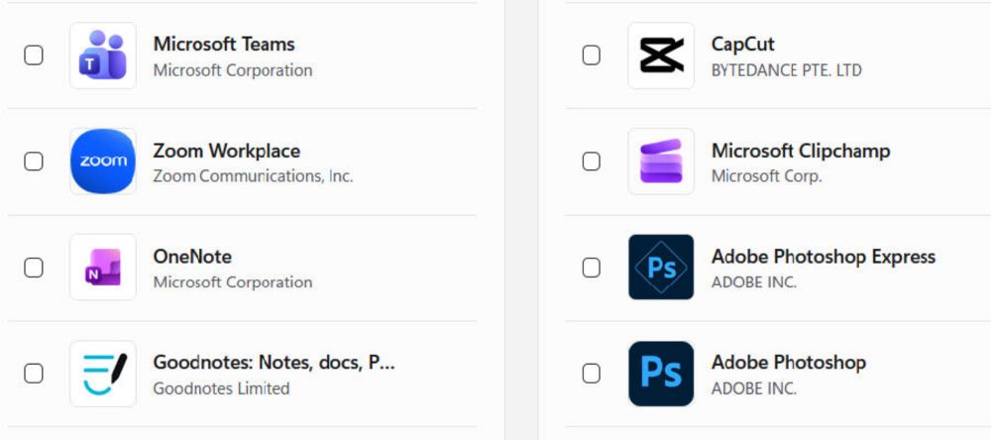Screen dimensions: 991x440
Task: Tick the CapCut checkbox
Action: pyautogui.click(x=592, y=55)
